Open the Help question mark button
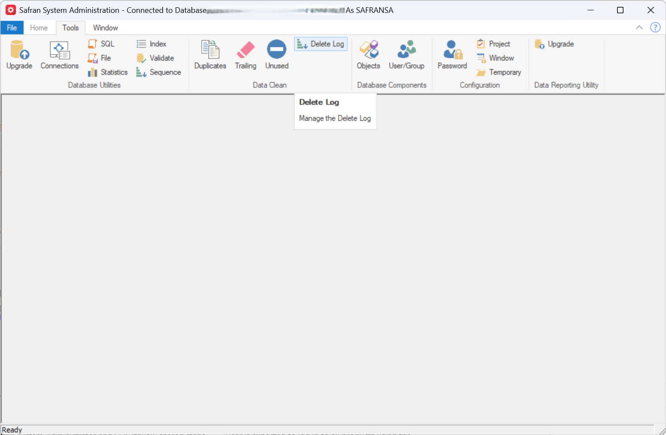 (655, 27)
